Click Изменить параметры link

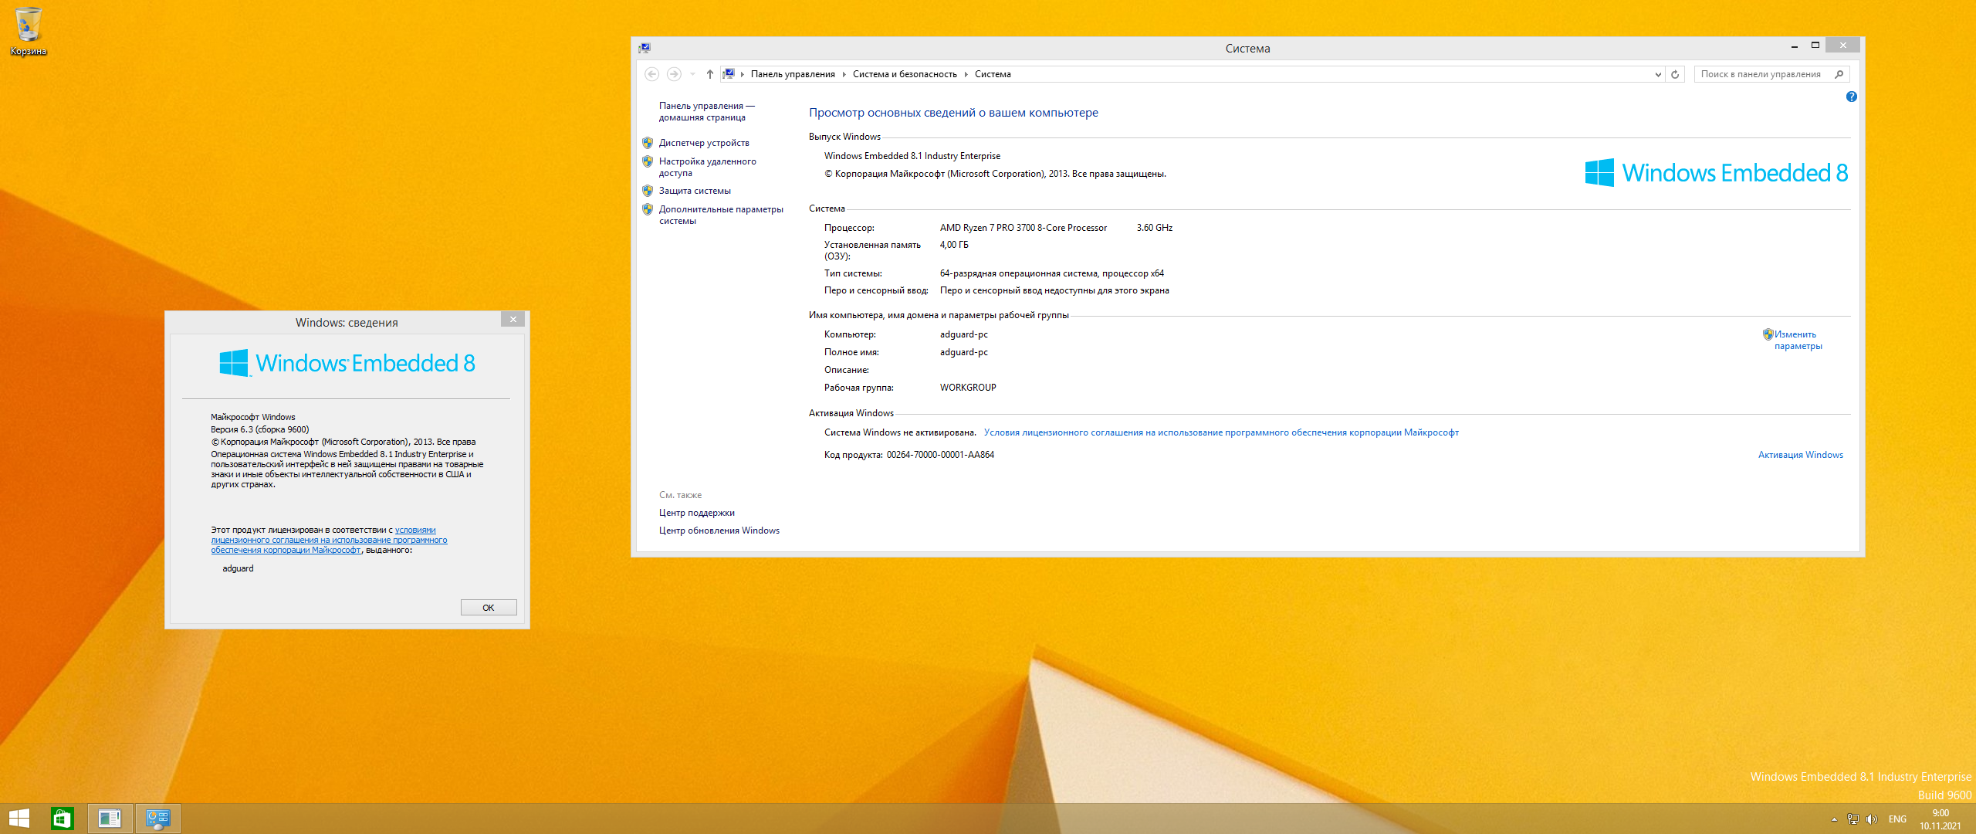point(1798,340)
